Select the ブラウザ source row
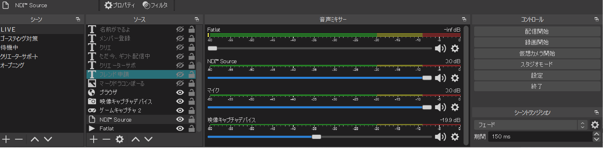603x148 pixels. coord(141,92)
